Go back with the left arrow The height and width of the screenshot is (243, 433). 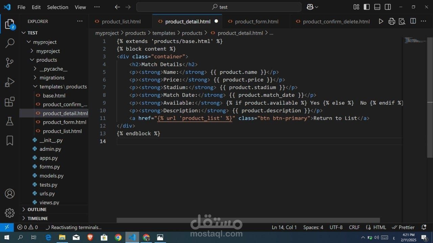pos(117,7)
